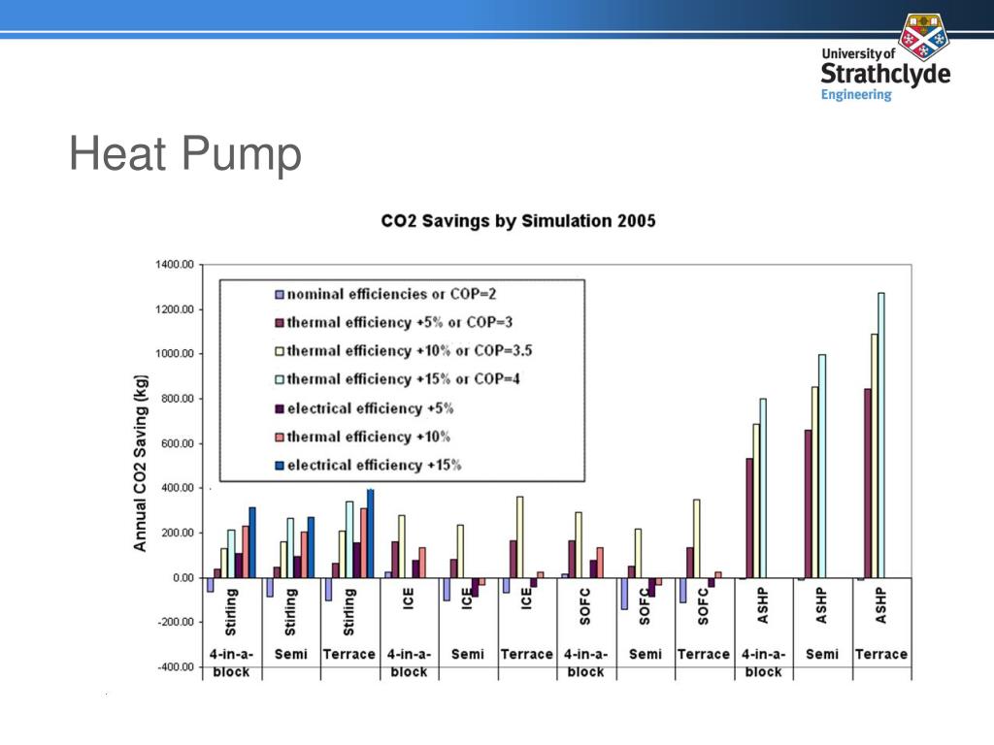Click '4-in-a-block' label under ASHP
This screenshot has width=994, height=745.
763,663
